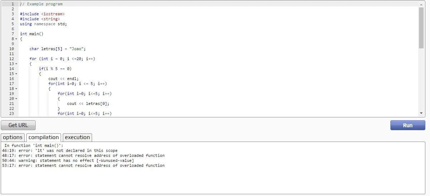This screenshot has width=430, height=196.
Task: Place cursor on the char letras[5] line
Action: coord(57,49)
